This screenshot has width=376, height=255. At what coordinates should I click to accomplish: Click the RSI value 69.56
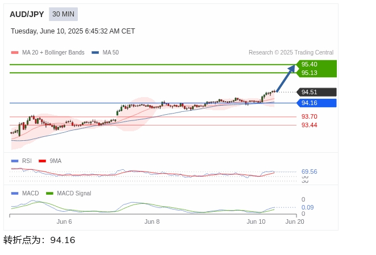pos(309,172)
